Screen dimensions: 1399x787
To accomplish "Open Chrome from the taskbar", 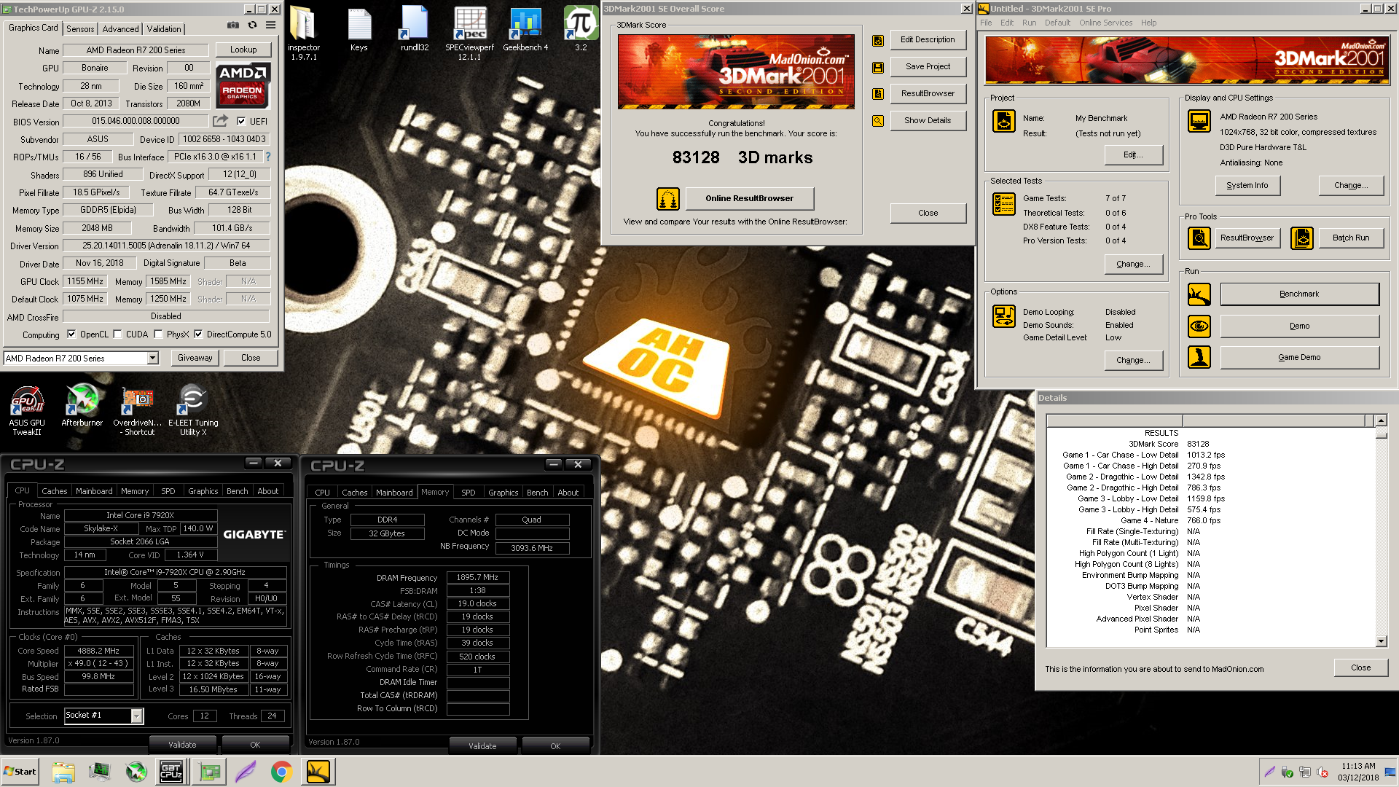I will coord(281,772).
